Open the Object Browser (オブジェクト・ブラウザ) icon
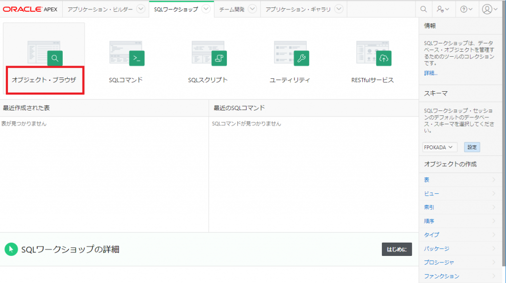 click(45, 53)
